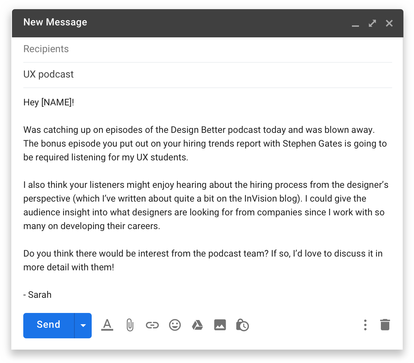414x363 pixels.
Task: Send the email with the Send button
Action: 49,325
